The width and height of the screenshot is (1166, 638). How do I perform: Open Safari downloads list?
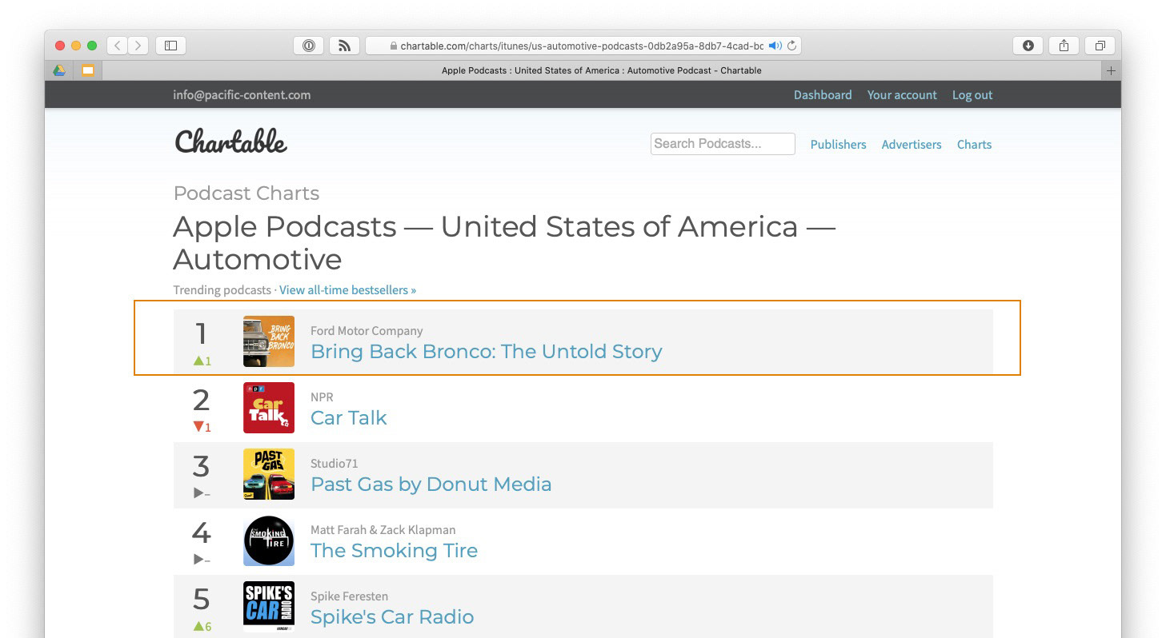1028,46
